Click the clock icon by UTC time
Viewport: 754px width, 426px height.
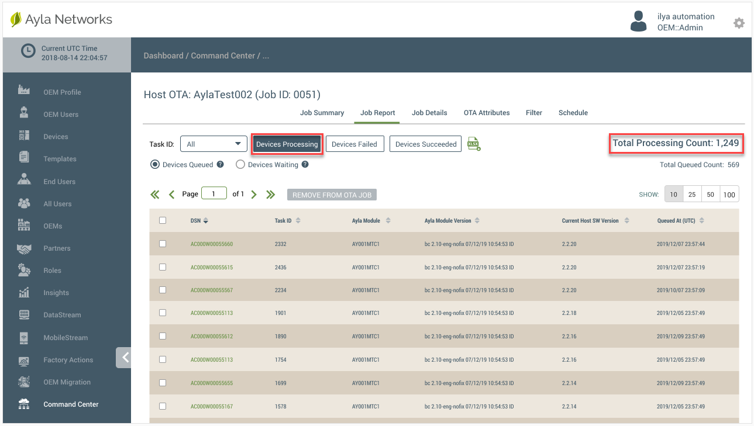[27, 51]
